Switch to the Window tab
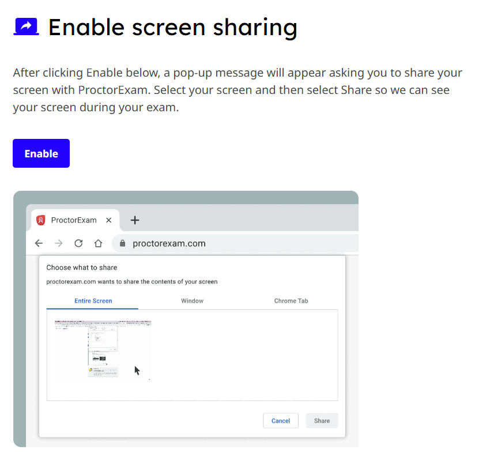 [x=192, y=301]
